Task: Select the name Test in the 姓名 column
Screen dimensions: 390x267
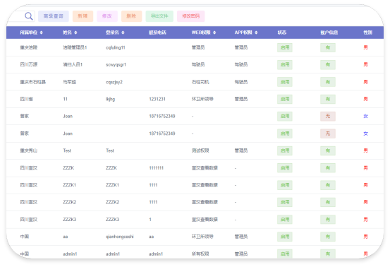Action: pos(67,150)
